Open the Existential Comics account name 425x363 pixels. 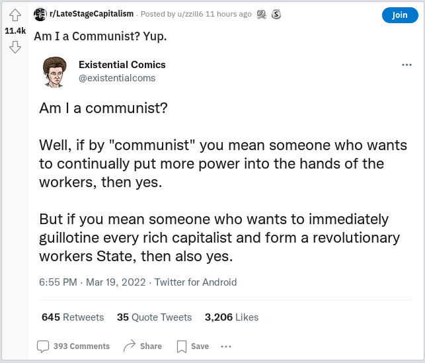click(122, 65)
